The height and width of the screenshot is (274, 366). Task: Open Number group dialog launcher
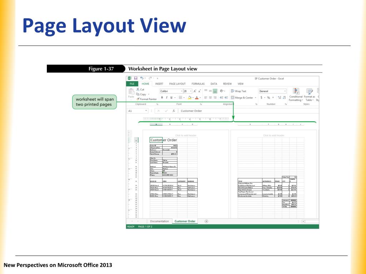pos(286,104)
